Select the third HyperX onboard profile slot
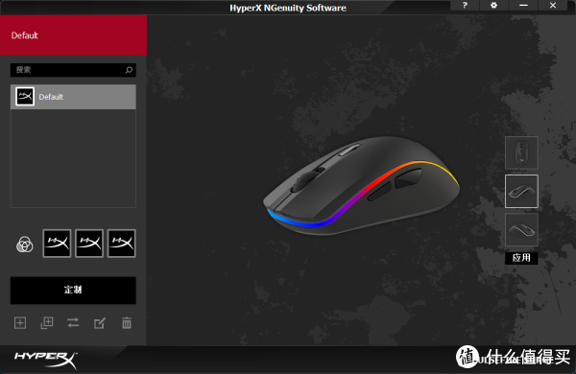 pos(122,244)
